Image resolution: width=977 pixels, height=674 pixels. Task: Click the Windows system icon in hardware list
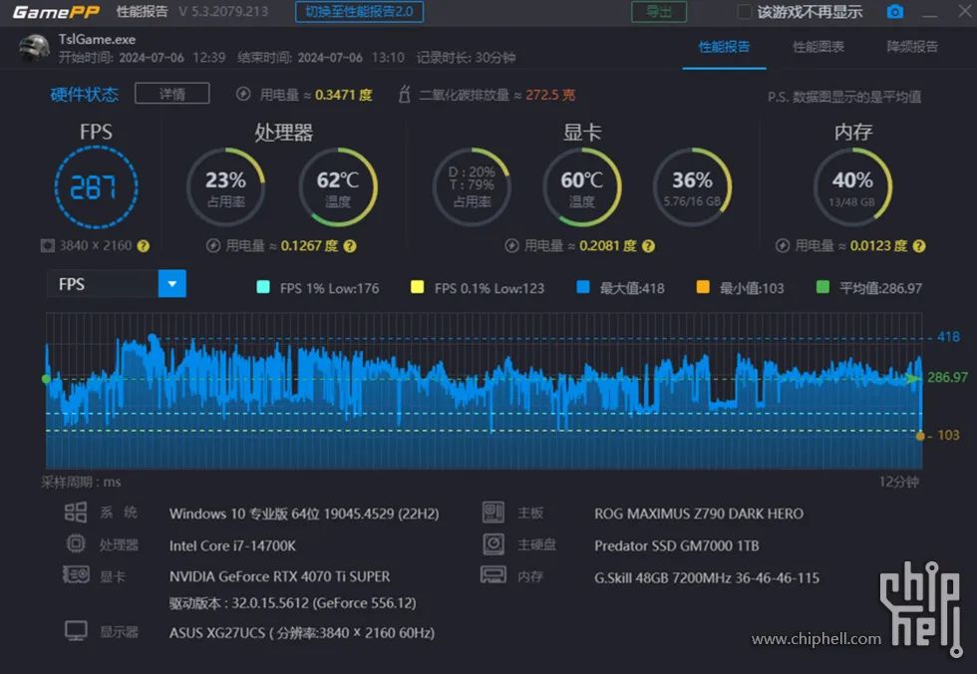[76, 512]
